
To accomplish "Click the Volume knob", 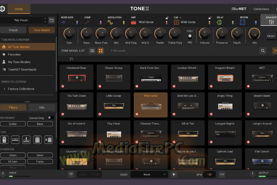I will (x=205, y=34).
